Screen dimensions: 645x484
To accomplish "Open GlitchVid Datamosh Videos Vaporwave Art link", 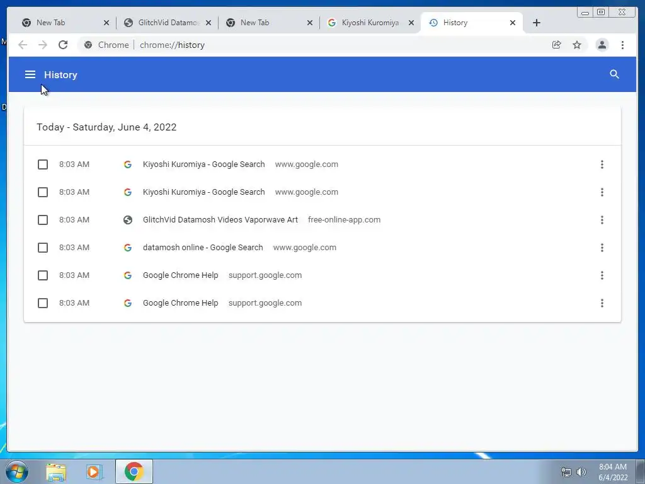I will click(220, 220).
